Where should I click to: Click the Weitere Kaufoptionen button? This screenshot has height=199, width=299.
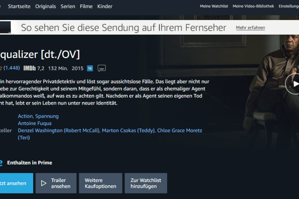click(x=100, y=183)
